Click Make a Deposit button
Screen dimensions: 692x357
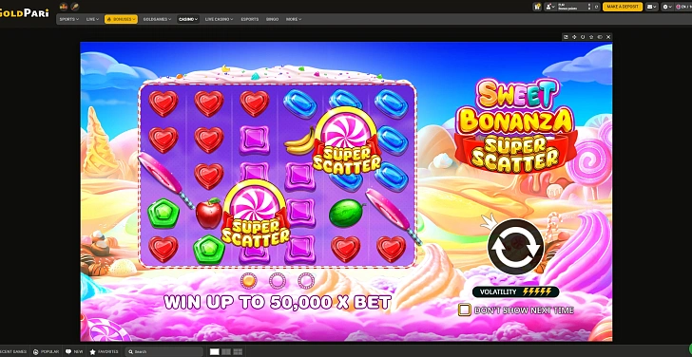[x=623, y=7]
